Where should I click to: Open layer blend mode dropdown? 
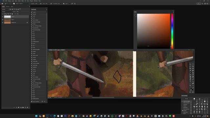click(x=7, y=12)
